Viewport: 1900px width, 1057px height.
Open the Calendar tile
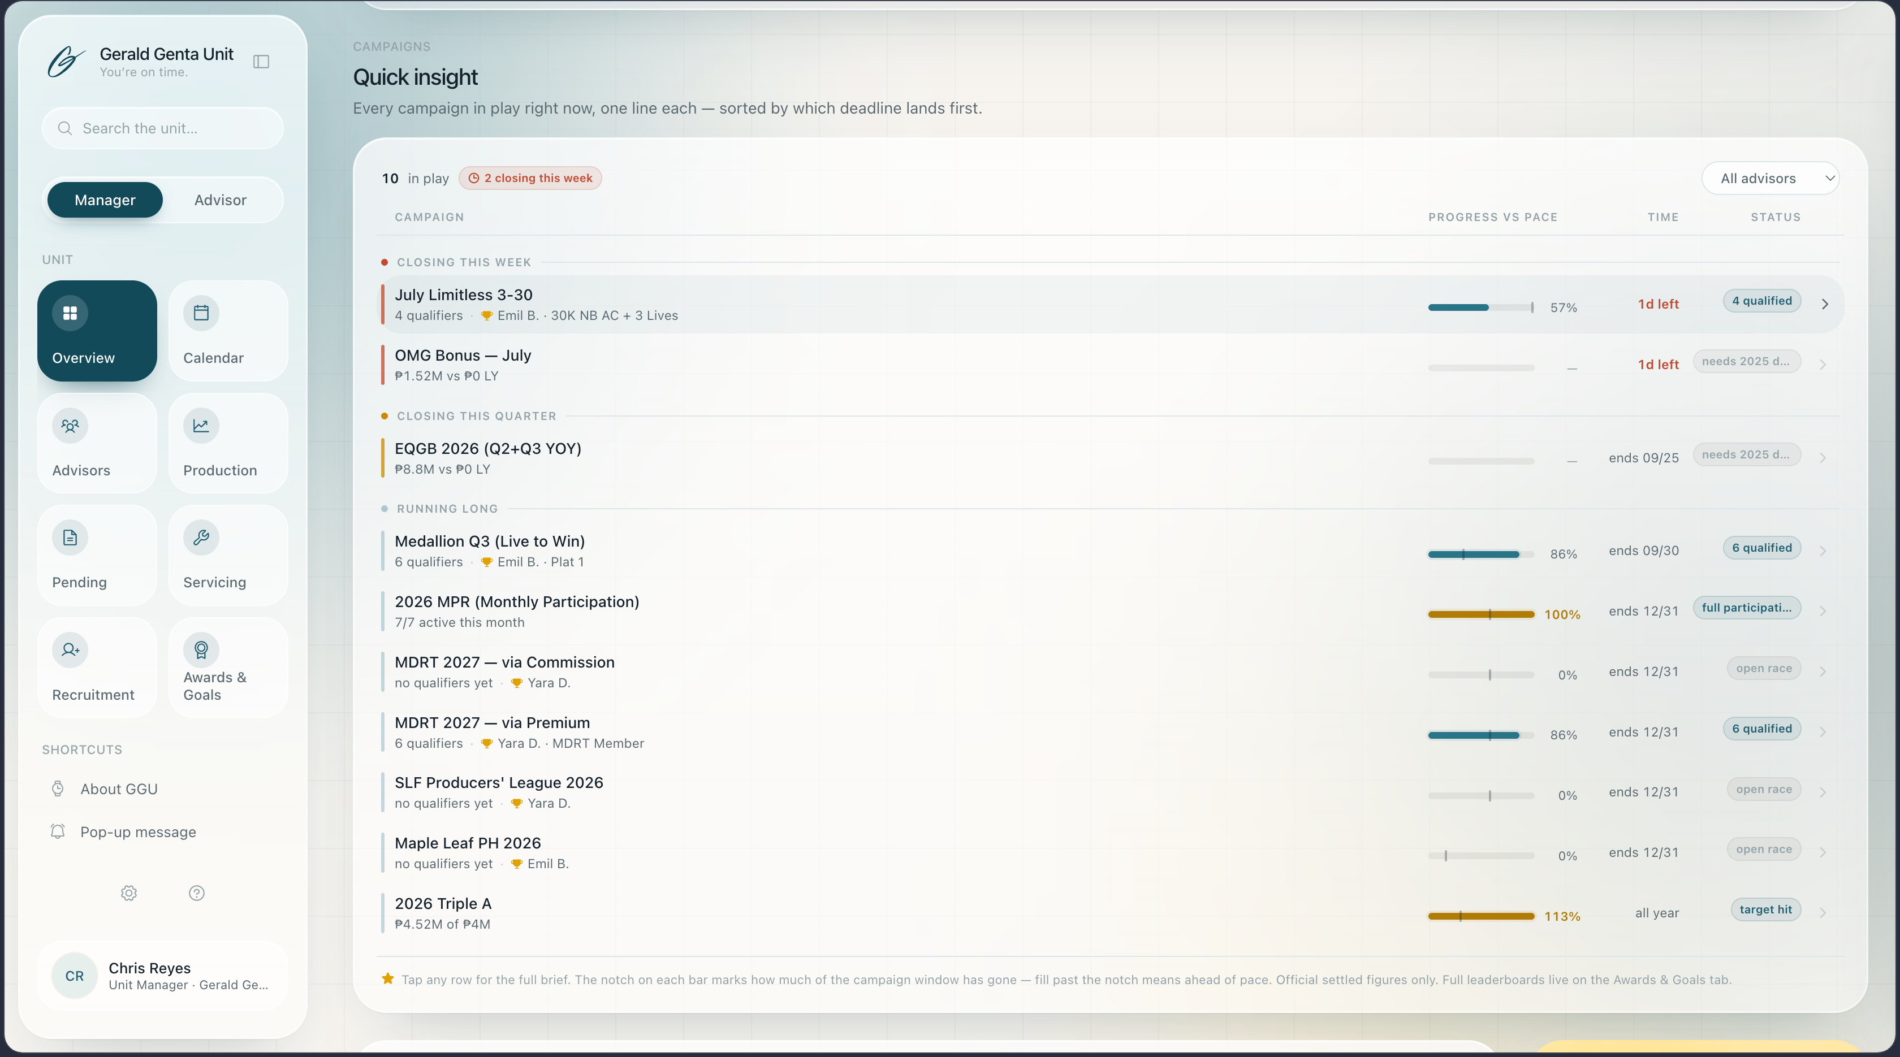click(x=228, y=331)
